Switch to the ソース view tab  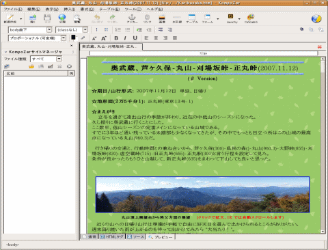pos(136,237)
